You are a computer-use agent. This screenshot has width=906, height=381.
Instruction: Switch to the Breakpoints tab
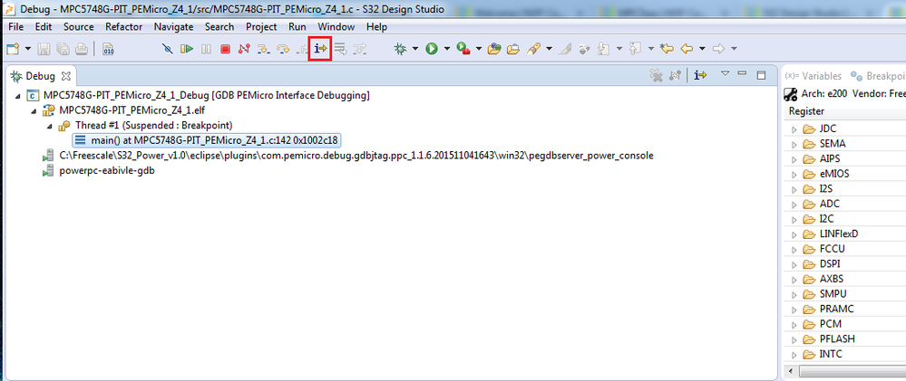878,76
